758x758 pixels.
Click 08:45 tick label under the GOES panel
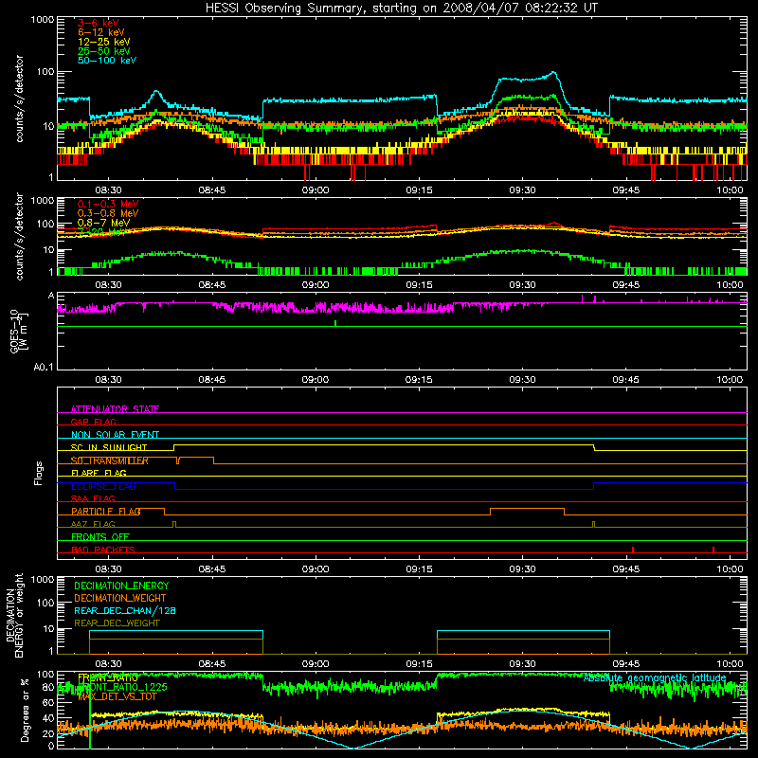click(x=211, y=380)
